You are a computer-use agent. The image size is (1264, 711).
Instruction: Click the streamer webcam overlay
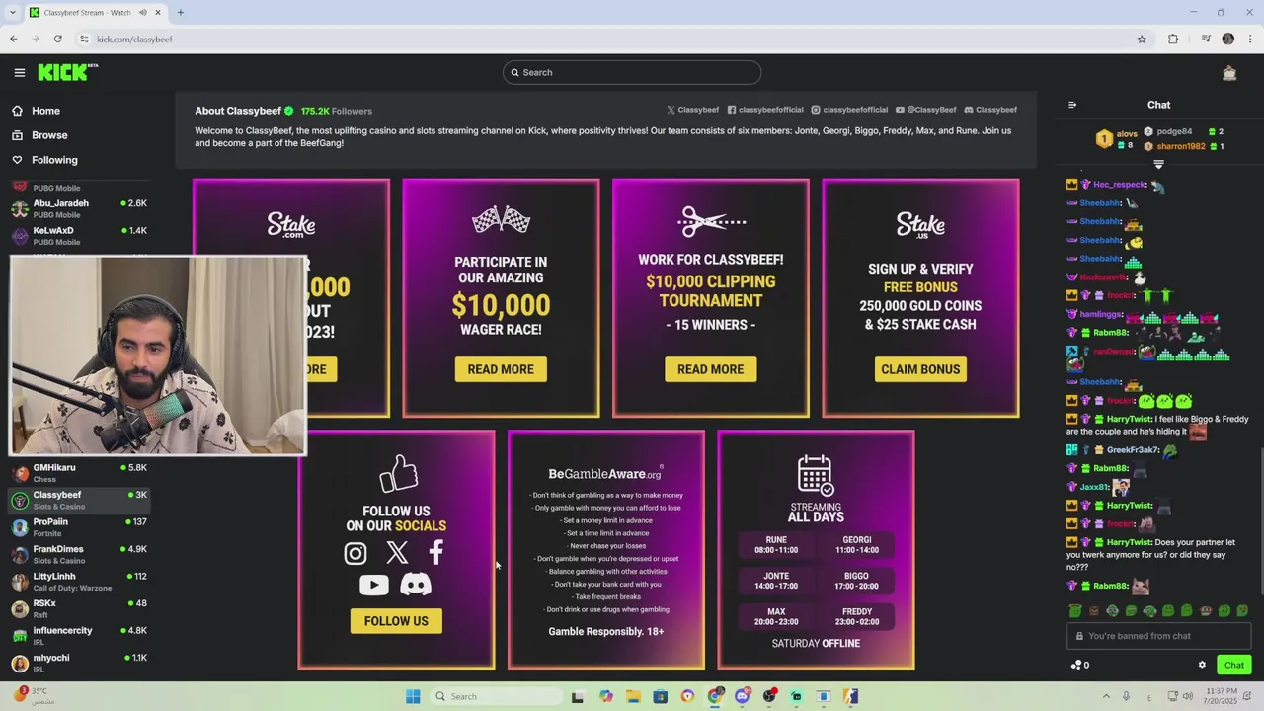pos(158,355)
